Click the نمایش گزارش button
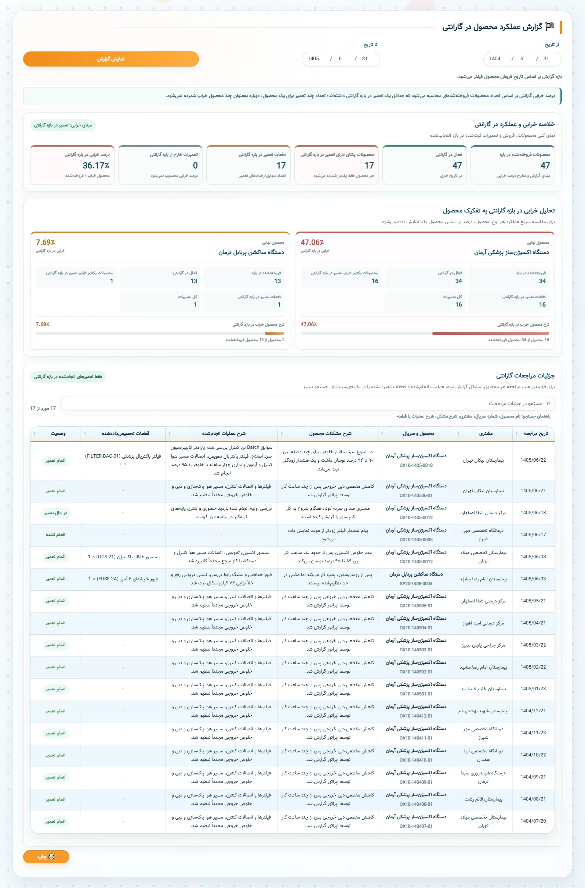The width and height of the screenshot is (585, 888). pos(111,59)
